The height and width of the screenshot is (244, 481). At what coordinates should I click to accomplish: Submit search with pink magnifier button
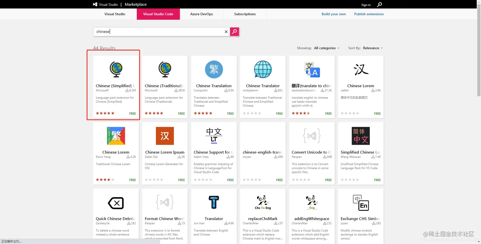pos(234,31)
